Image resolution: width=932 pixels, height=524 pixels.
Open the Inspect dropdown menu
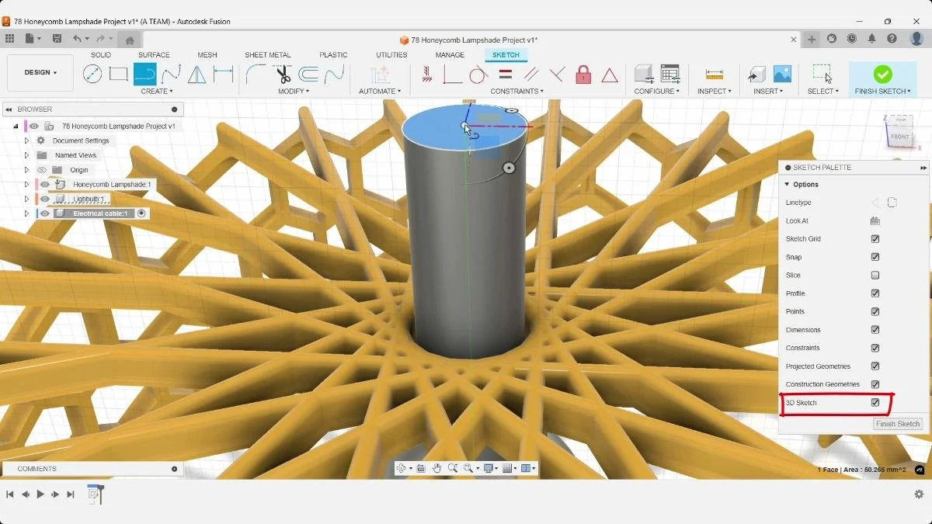pos(715,92)
